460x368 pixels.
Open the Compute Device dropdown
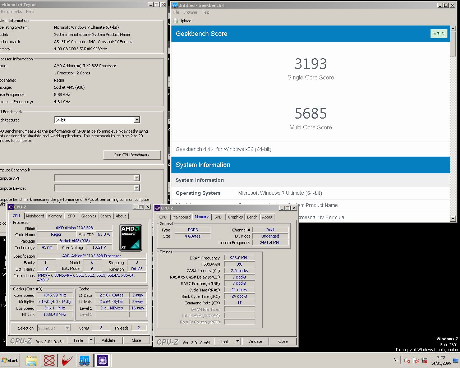pos(137,188)
